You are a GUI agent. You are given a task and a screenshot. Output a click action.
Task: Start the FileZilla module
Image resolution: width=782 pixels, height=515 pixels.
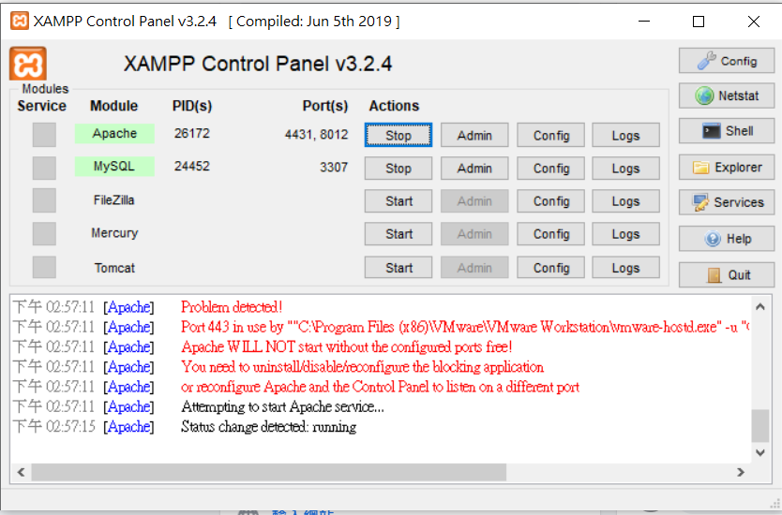(399, 201)
